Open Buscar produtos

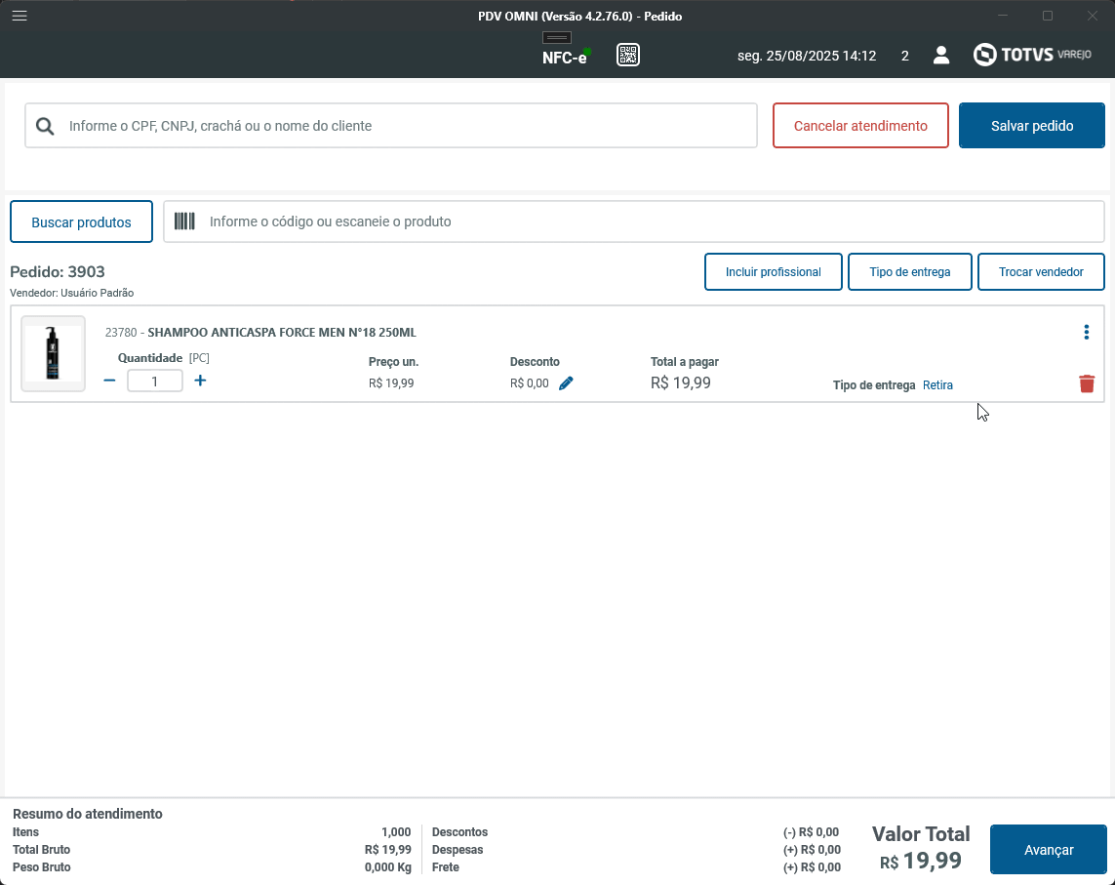click(81, 221)
